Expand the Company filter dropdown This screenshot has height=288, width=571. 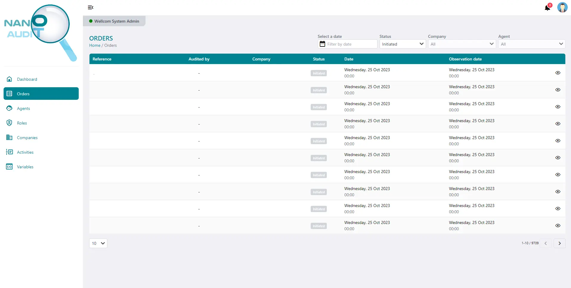click(462, 44)
